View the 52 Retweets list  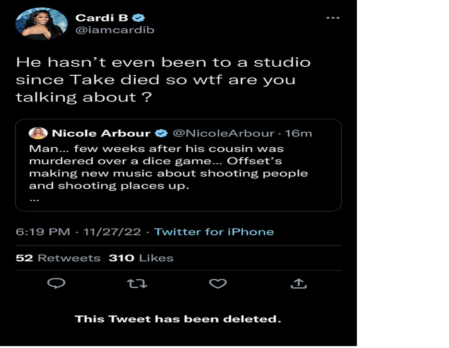58,258
